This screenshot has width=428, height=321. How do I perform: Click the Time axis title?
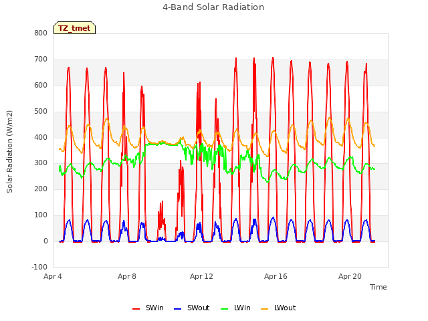coord(379,287)
